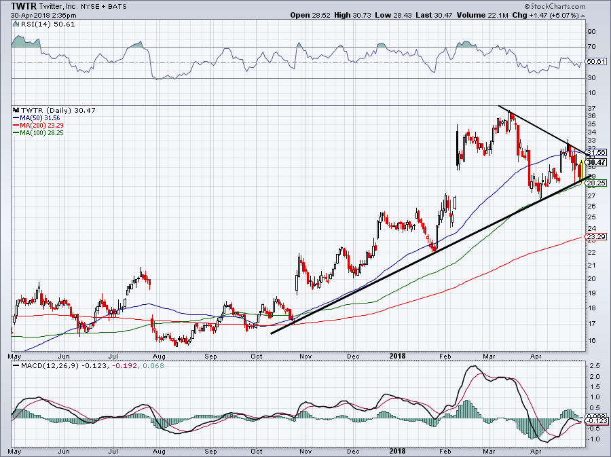Image resolution: width=611 pixels, height=457 pixels.
Task: Click the 31.56 blue price tag on right axis
Action: [x=596, y=152]
